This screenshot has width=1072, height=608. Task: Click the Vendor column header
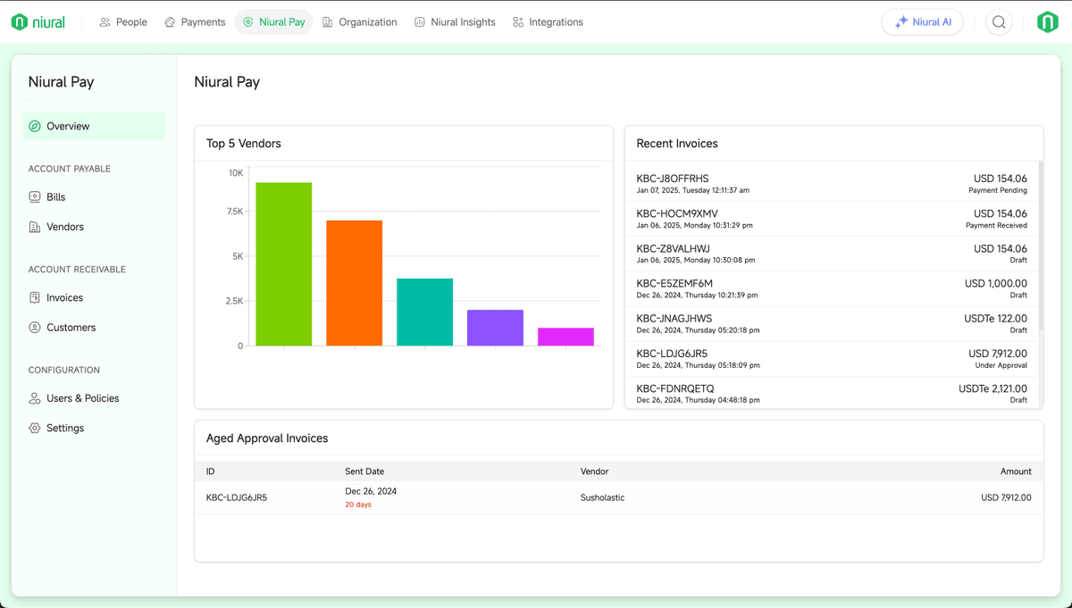(x=594, y=471)
